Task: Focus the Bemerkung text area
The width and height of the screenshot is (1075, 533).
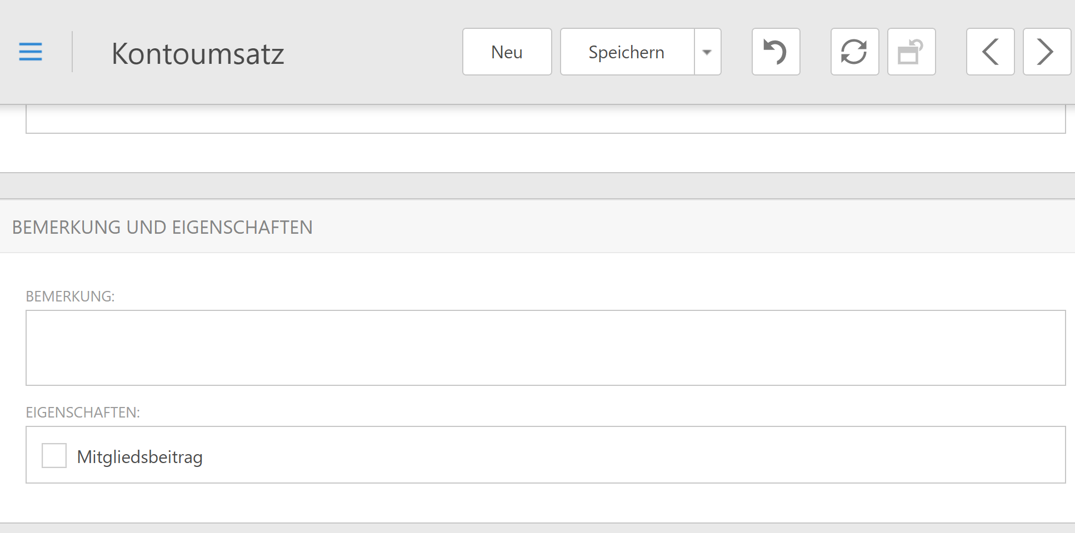Action: pos(545,348)
